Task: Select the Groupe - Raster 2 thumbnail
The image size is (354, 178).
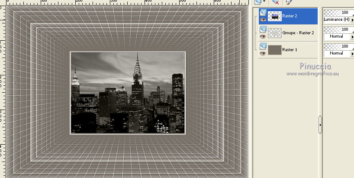Action: point(275,33)
